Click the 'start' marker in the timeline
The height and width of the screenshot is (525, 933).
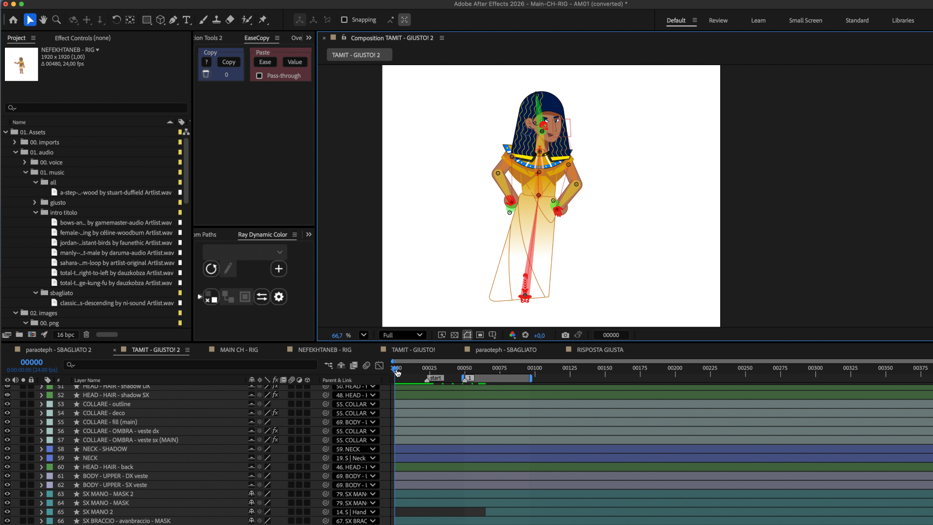coord(435,378)
